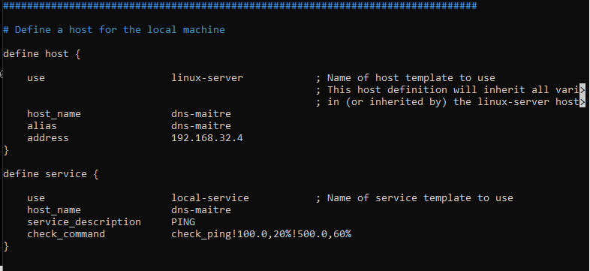Click the check_ping!100.0,20%!500.0,60% value
Screen dimensions: 590x271
pos(261,234)
